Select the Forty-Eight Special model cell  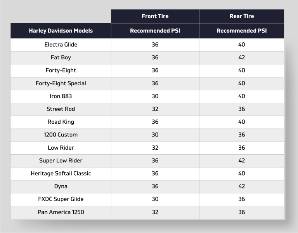coord(61,83)
